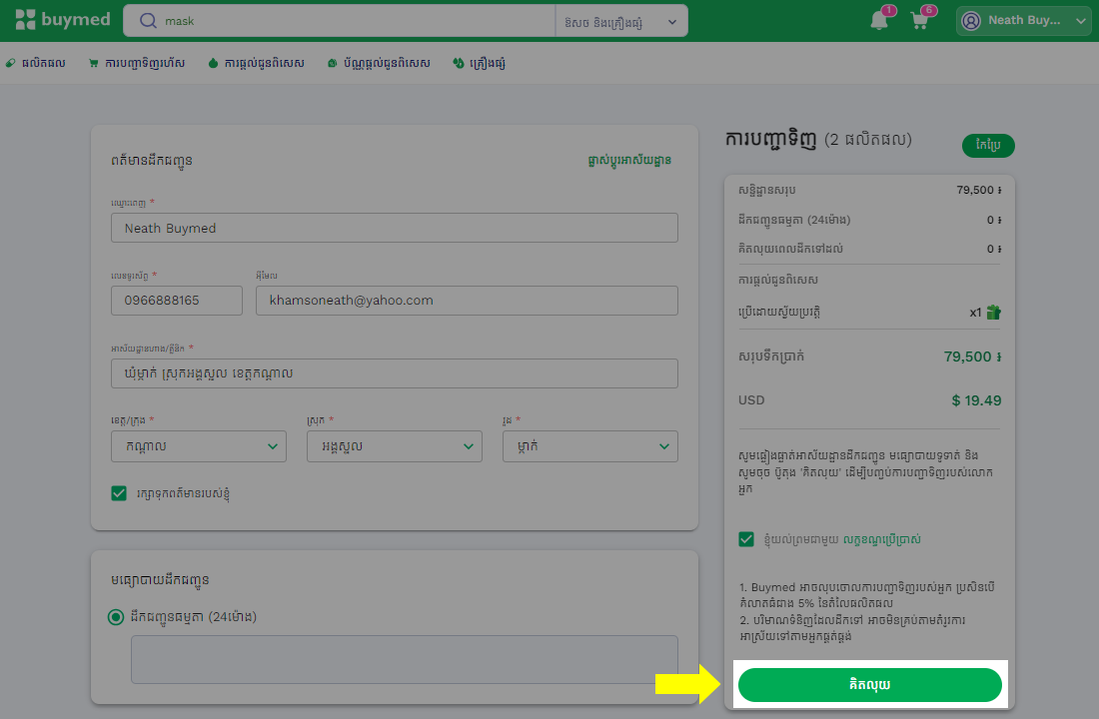Select standard delivery (24 hours) radio button
Image resolution: width=1099 pixels, height=719 pixels.
tap(115, 617)
